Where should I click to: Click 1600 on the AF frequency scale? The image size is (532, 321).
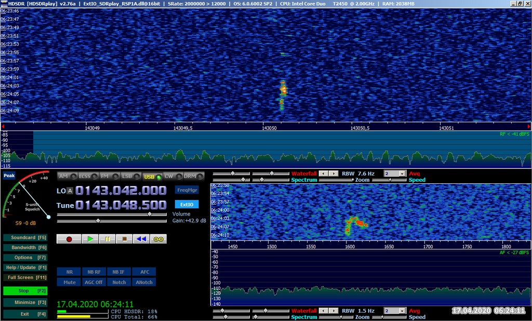350,247
